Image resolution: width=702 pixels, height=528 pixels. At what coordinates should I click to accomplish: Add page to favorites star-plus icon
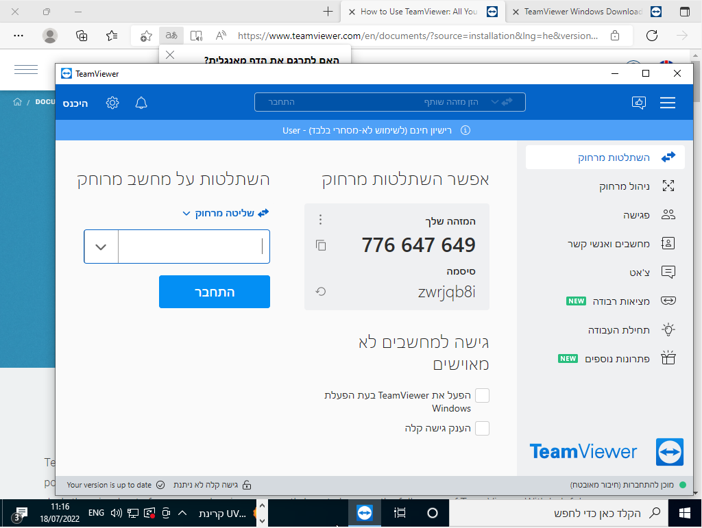(x=146, y=36)
